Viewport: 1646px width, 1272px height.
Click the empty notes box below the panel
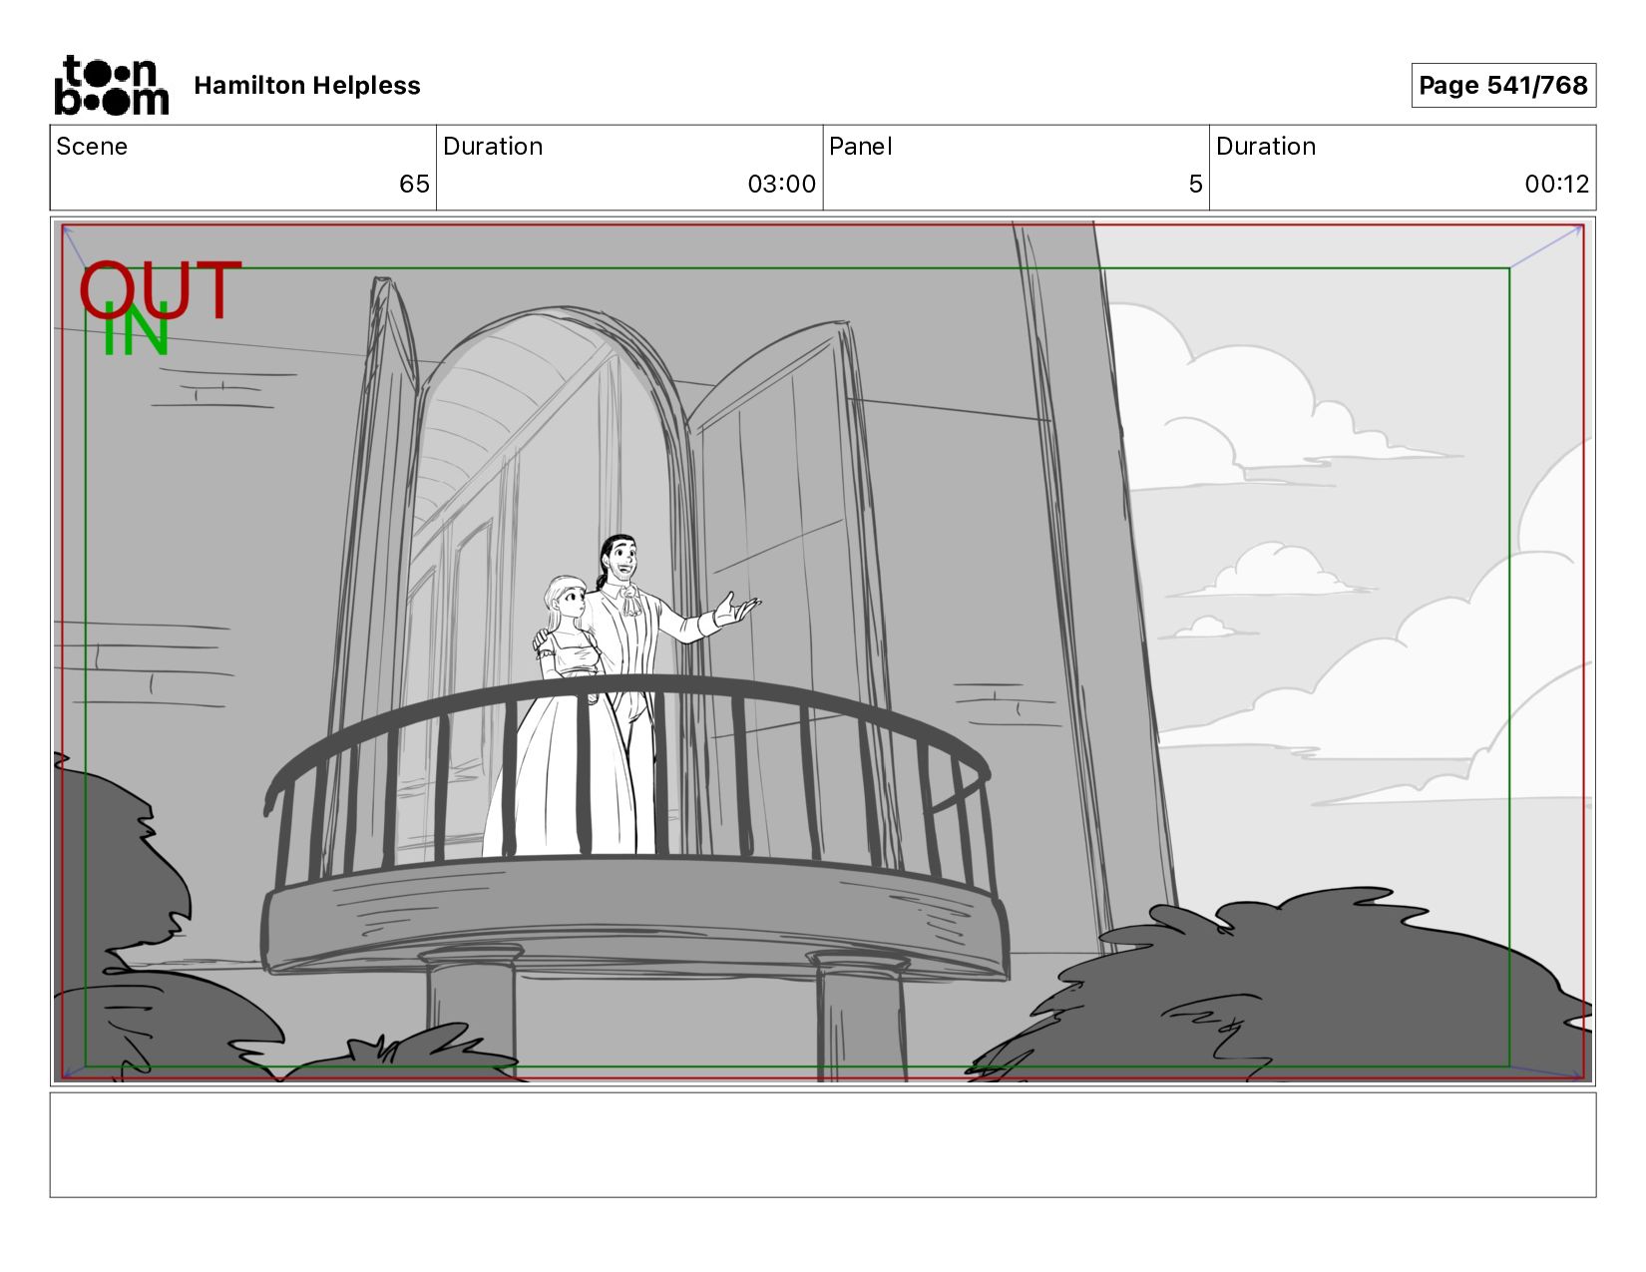click(x=823, y=1144)
